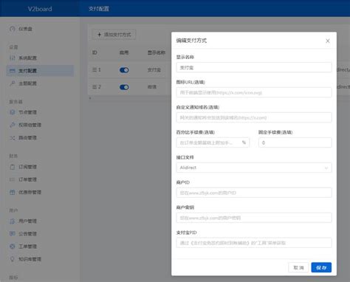
Task: Click the 取消 button
Action: click(298, 267)
